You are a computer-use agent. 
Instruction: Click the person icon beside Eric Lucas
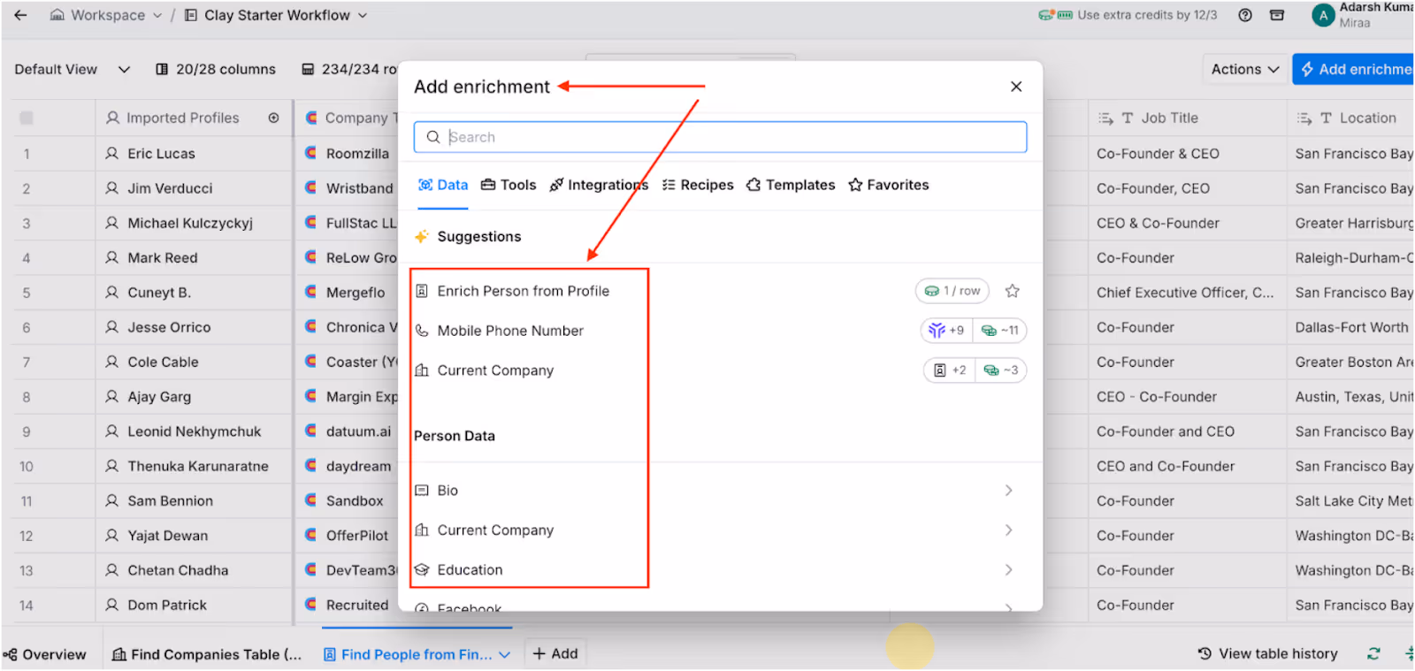click(111, 153)
